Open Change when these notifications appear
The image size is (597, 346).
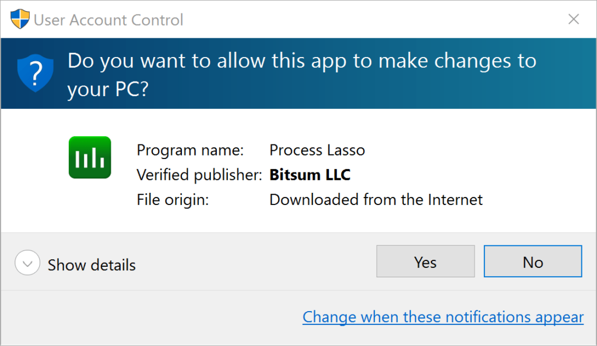(x=443, y=317)
